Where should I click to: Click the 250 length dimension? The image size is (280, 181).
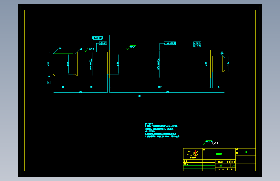click(160, 87)
